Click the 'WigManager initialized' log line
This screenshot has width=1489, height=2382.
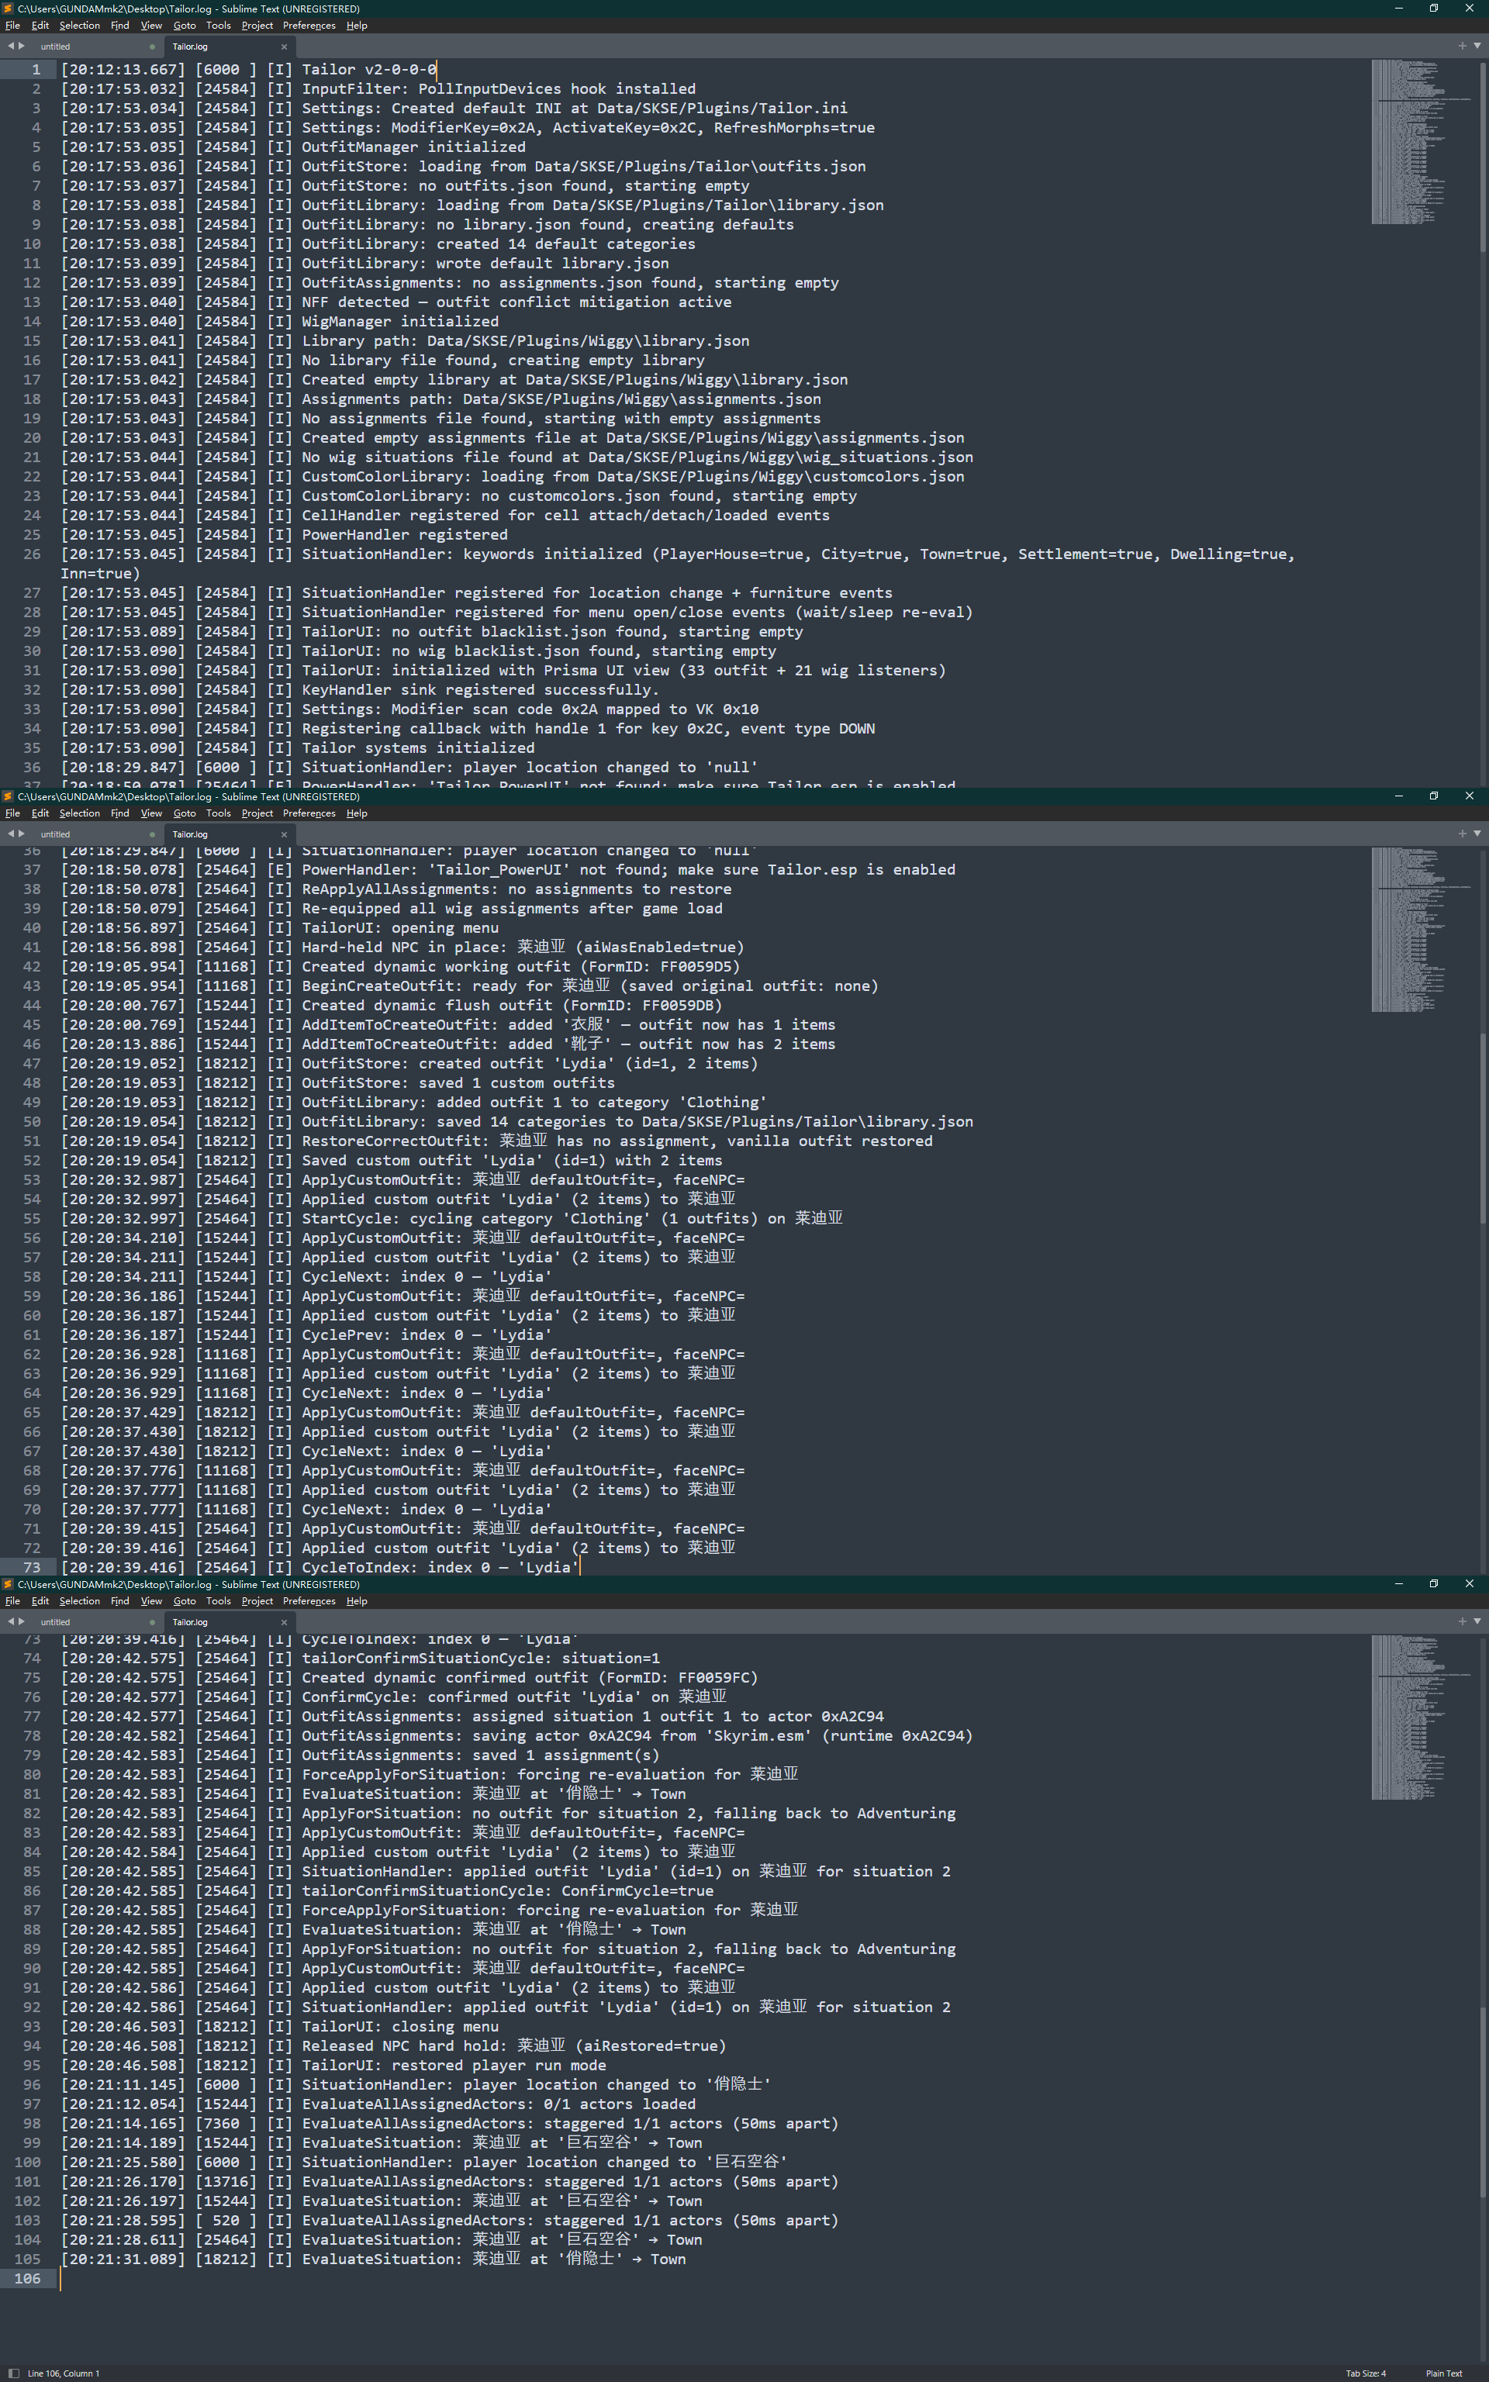[x=280, y=321]
